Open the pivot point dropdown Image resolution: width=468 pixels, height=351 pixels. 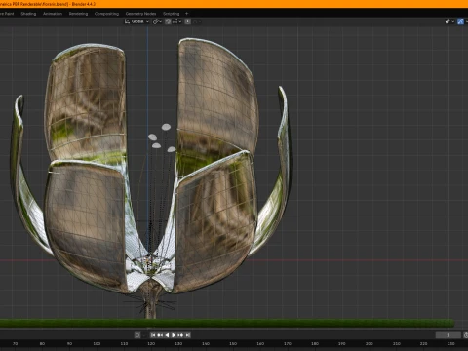[x=157, y=21]
